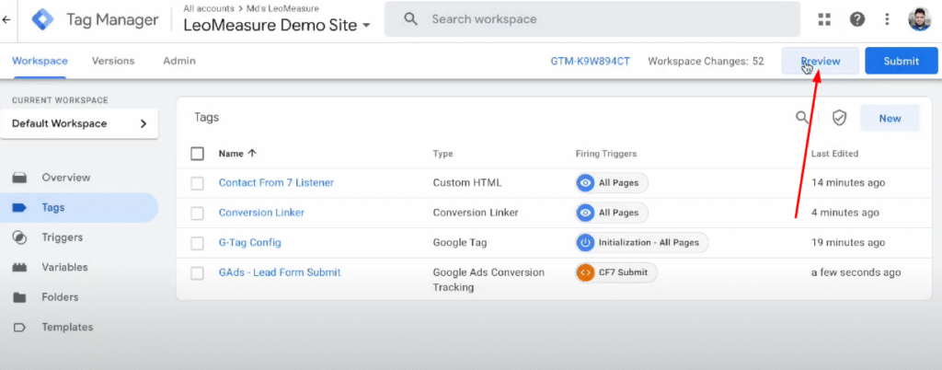942x370 pixels.
Task: Switch to the Versions tab
Action: point(113,62)
